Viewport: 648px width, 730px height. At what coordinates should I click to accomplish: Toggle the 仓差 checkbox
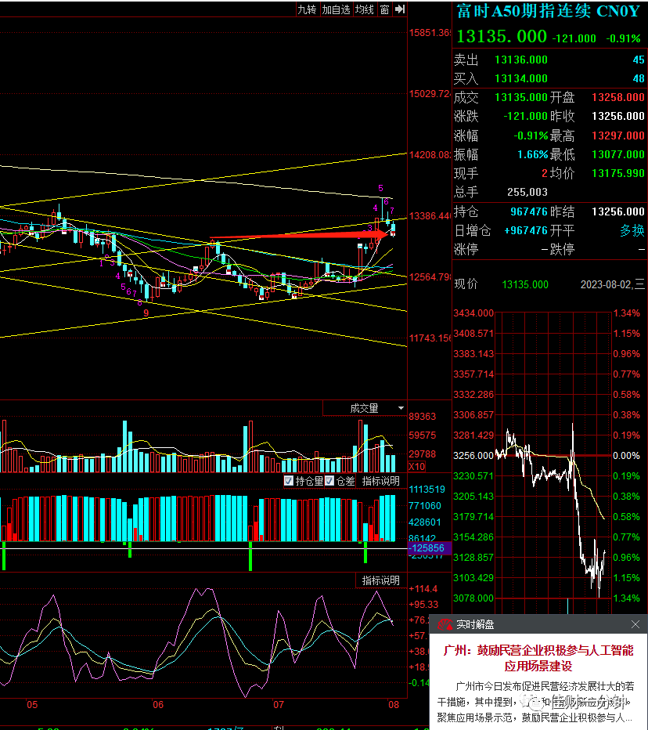329,481
